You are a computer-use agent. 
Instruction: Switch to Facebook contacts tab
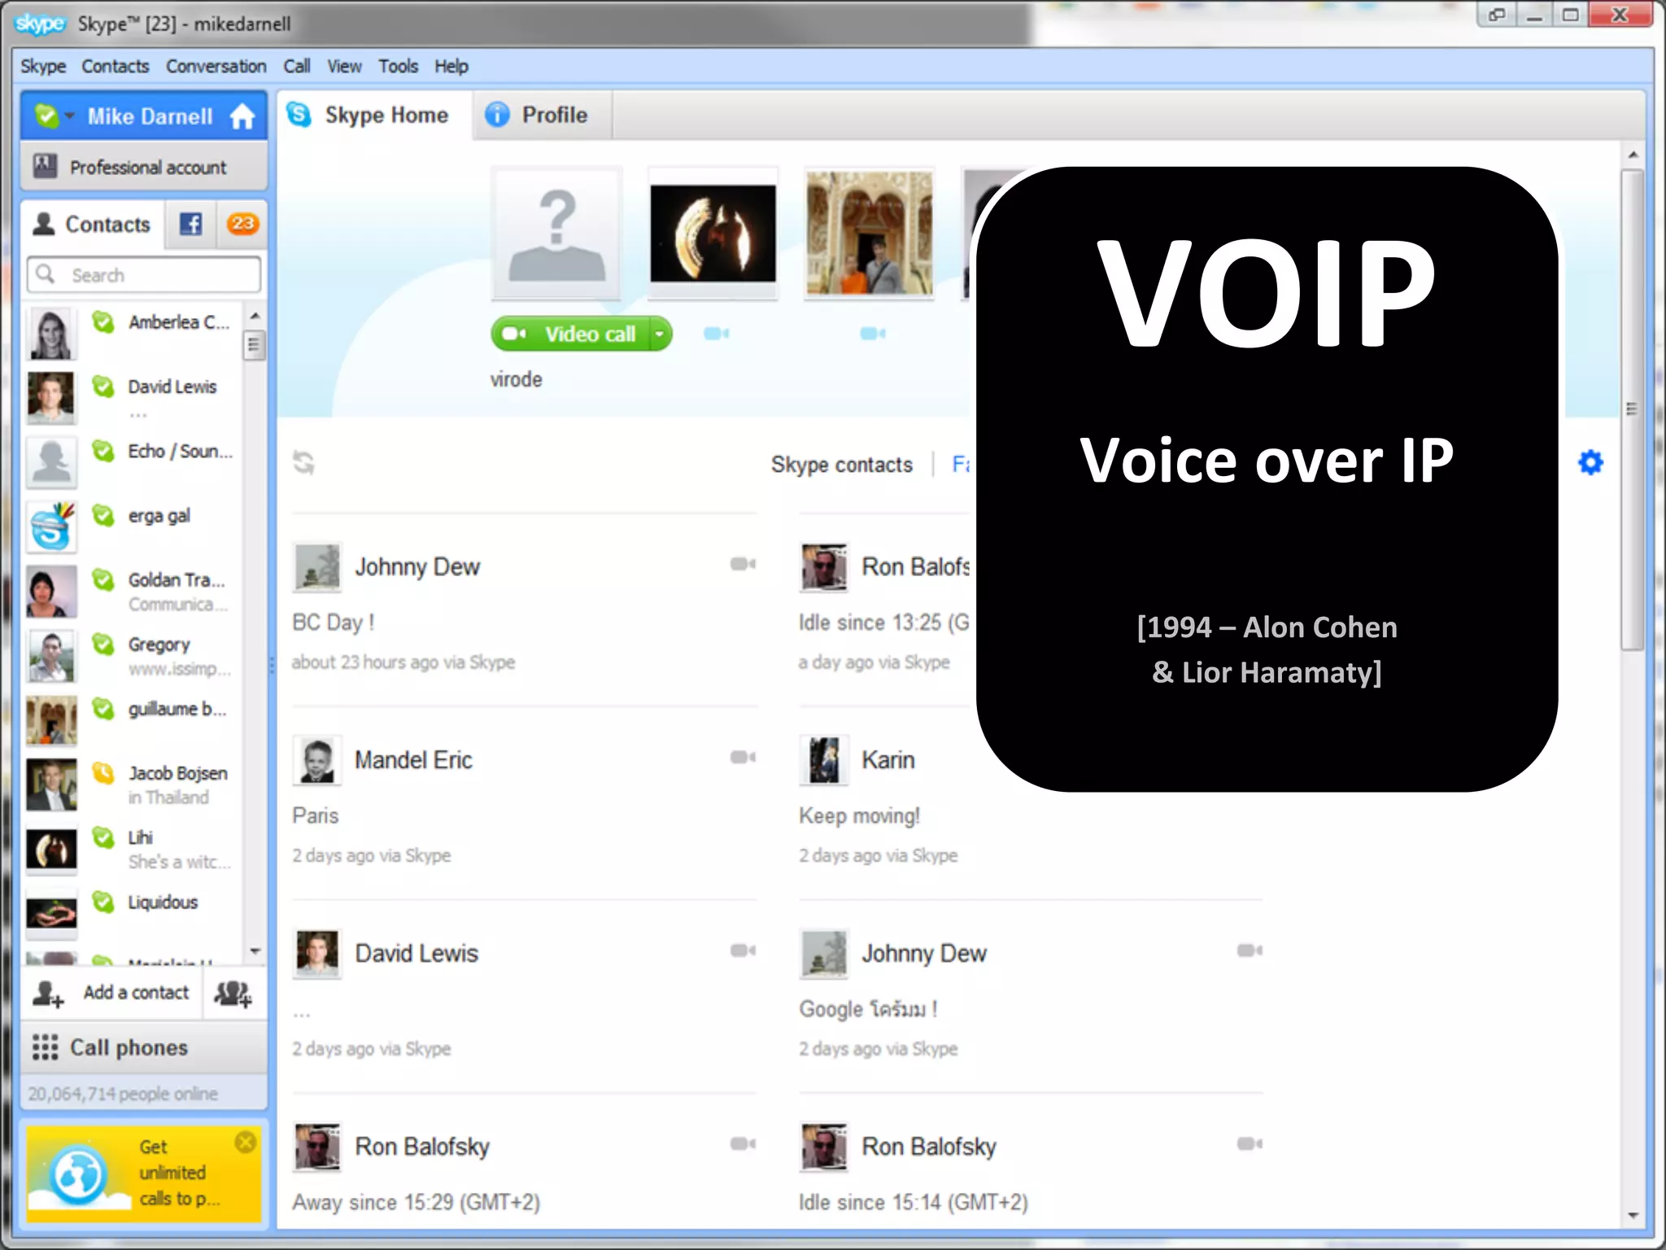click(190, 224)
